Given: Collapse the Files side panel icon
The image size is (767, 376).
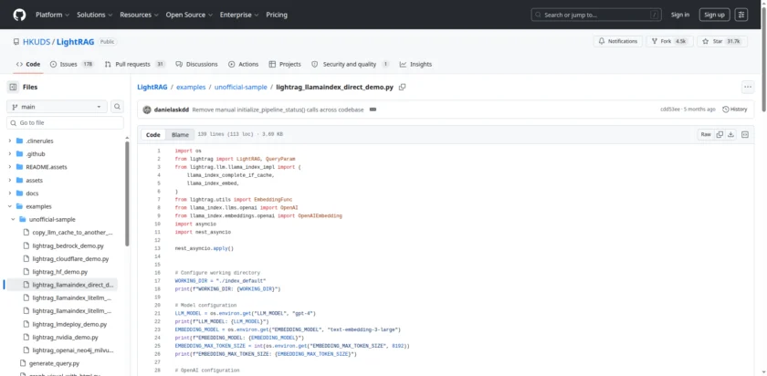Looking at the screenshot, I should coord(13,87).
